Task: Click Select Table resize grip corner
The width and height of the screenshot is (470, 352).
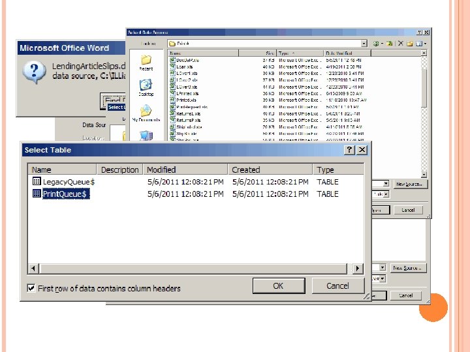Action: point(366,297)
